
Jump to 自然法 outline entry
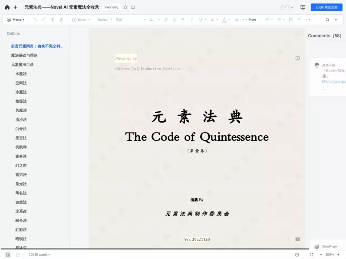tap(21, 202)
